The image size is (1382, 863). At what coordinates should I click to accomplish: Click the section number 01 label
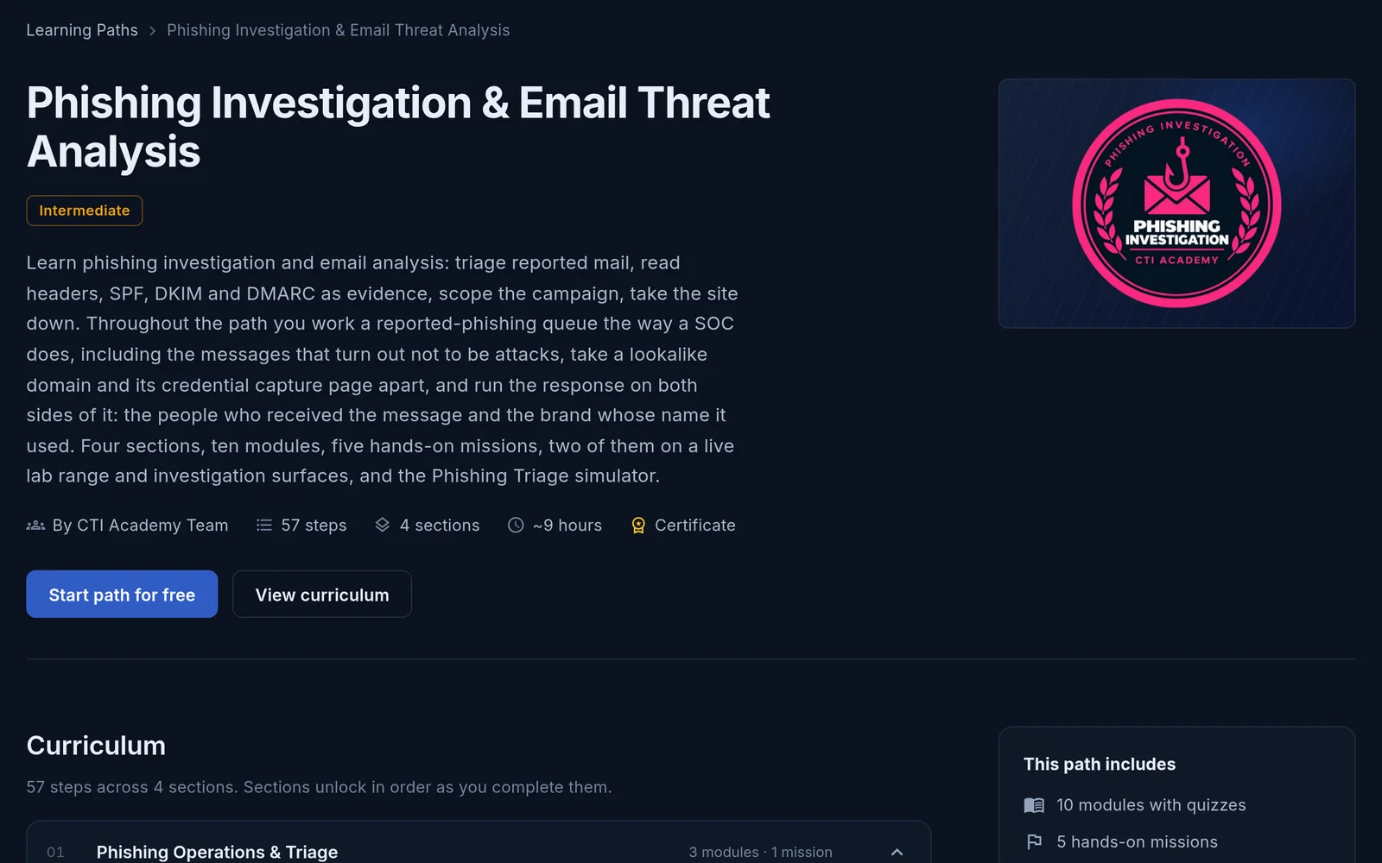(55, 852)
